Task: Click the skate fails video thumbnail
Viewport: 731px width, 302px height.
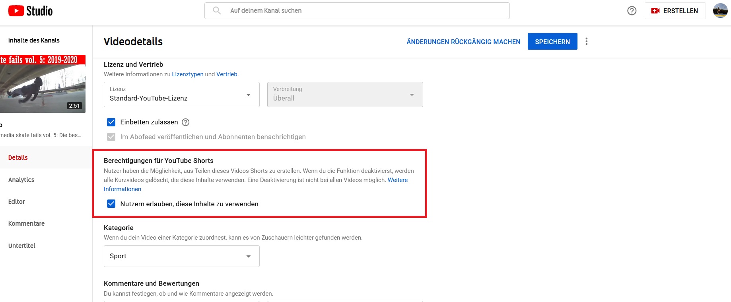Action: point(43,84)
